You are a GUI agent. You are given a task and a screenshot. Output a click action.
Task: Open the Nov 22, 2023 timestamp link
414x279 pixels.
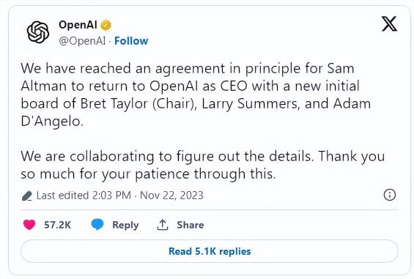(x=171, y=196)
